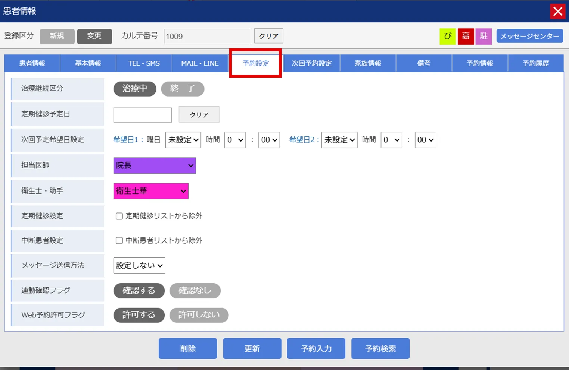Viewport: 569px width, 370px height.
Task: Open the 衛生士・助手 dropdown
Action: (151, 191)
